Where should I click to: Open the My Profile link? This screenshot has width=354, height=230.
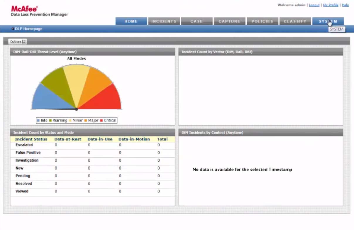coord(331,5)
